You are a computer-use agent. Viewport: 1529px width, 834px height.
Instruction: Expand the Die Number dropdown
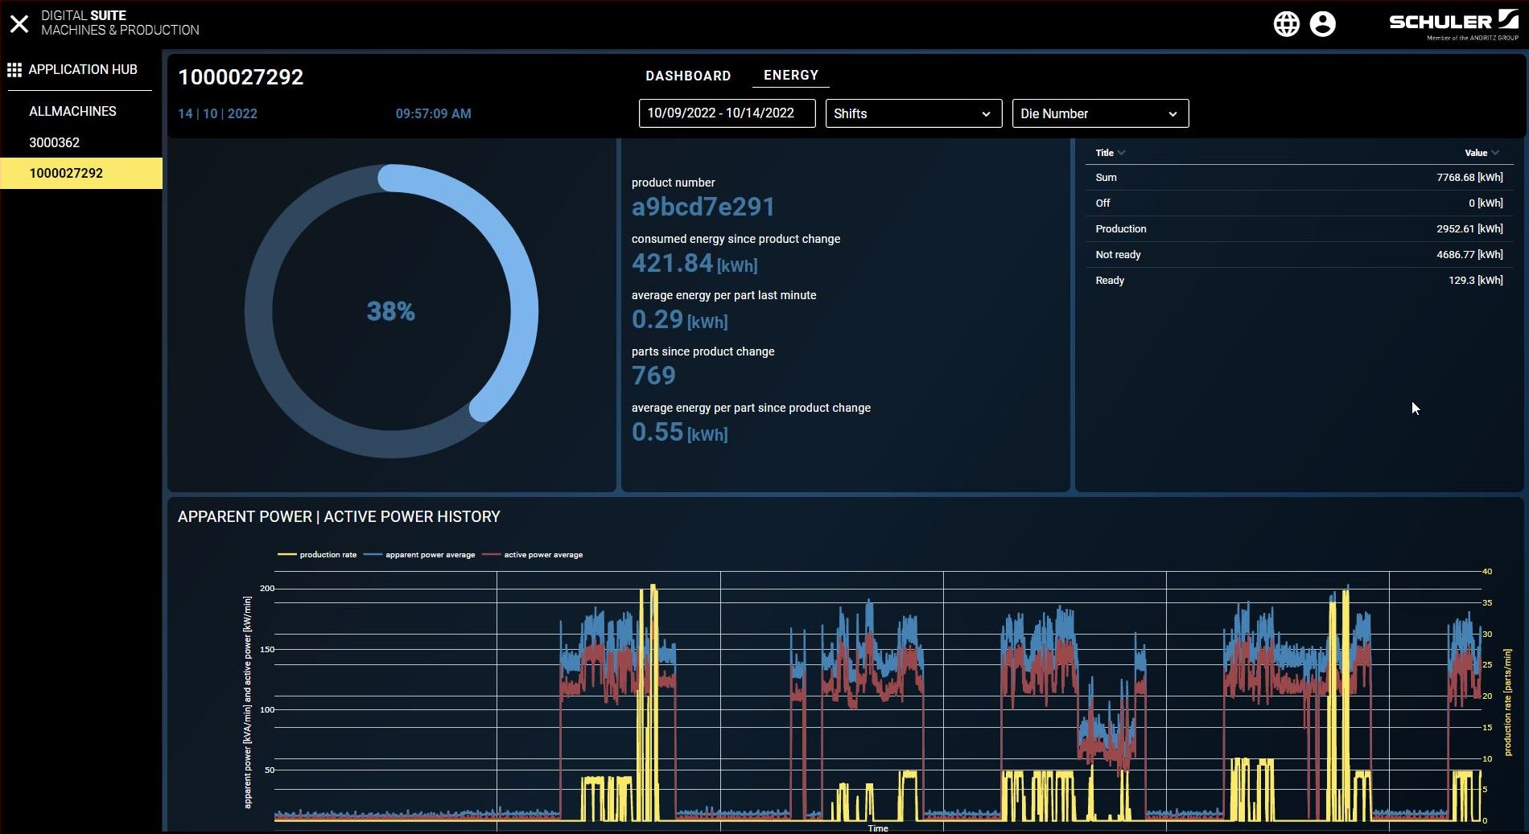click(x=1100, y=113)
